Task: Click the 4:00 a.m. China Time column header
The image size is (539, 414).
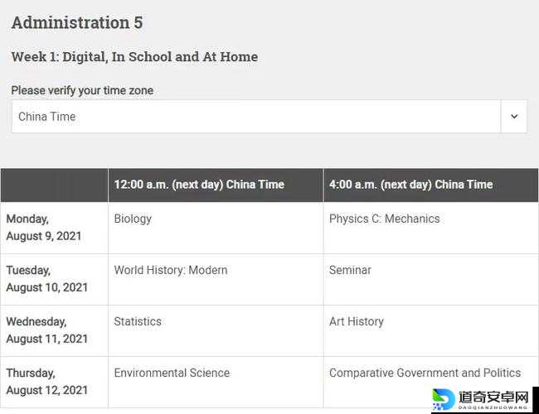Action: (x=410, y=185)
